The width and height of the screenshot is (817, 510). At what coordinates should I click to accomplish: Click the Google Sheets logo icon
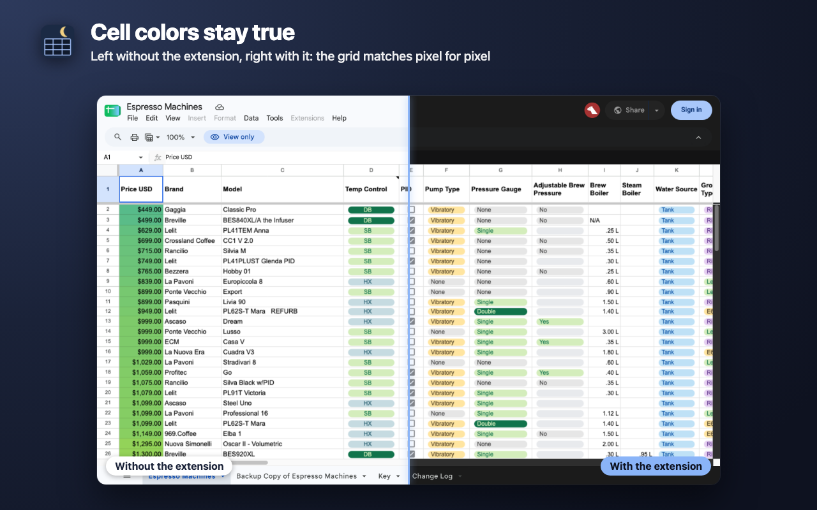click(x=113, y=110)
